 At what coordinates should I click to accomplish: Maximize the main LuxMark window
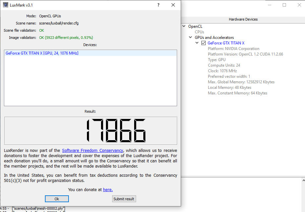[x=284, y=5]
